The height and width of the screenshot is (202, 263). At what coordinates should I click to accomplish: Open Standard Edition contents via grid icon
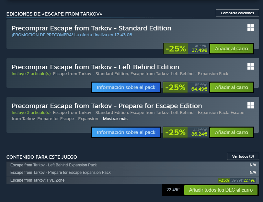[x=251, y=28]
